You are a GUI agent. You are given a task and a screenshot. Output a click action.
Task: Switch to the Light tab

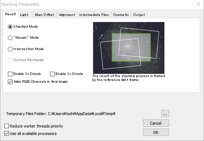pyautogui.click(x=26, y=15)
